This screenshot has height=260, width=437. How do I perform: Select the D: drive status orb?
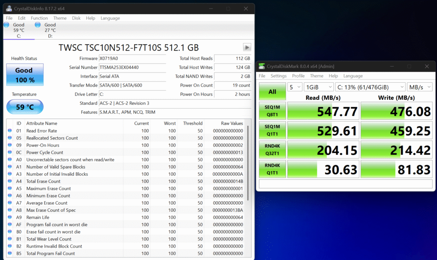pos(38,25)
